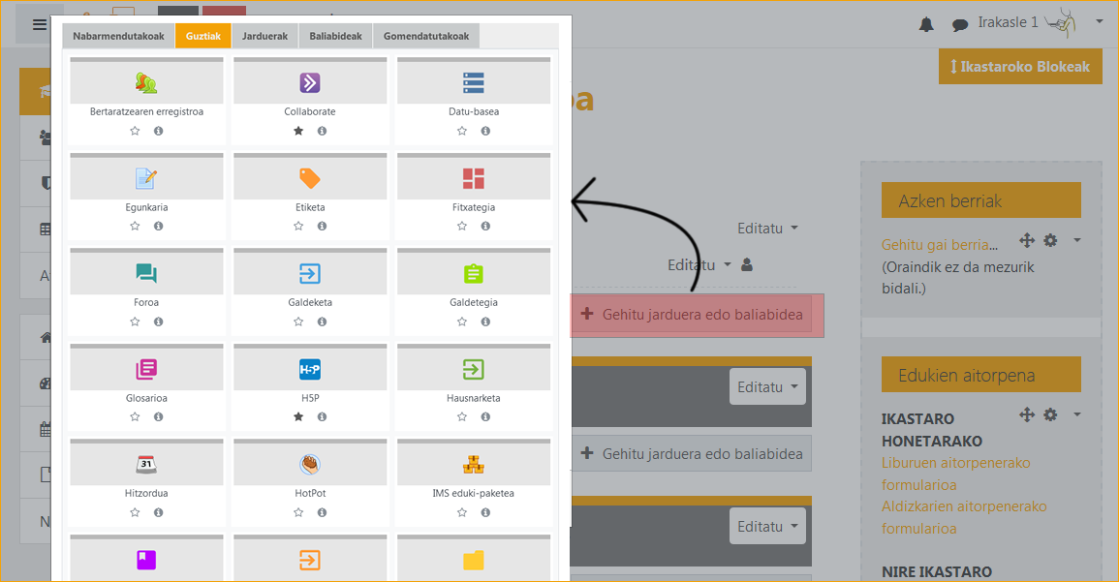Open the Baliabideak tab
The height and width of the screenshot is (582, 1119).
(x=335, y=36)
